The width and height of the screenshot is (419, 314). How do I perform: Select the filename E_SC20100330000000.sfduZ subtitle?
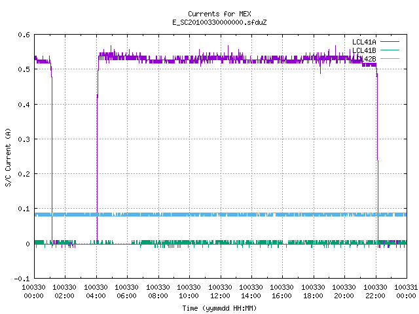pyautogui.click(x=219, y=22)
